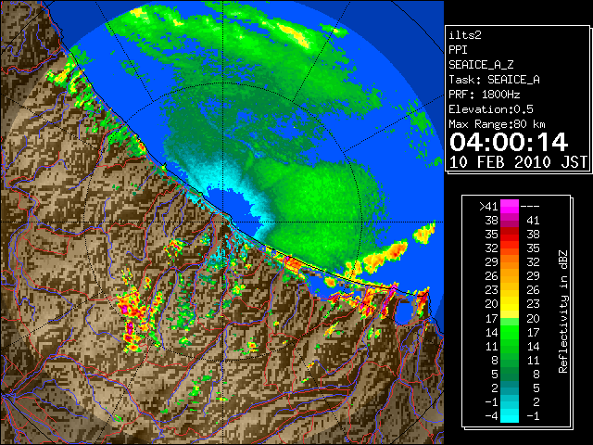Select the 'PPI' scan type label
This screenshot has width=593, height=445.
click(x=458, y=50)
